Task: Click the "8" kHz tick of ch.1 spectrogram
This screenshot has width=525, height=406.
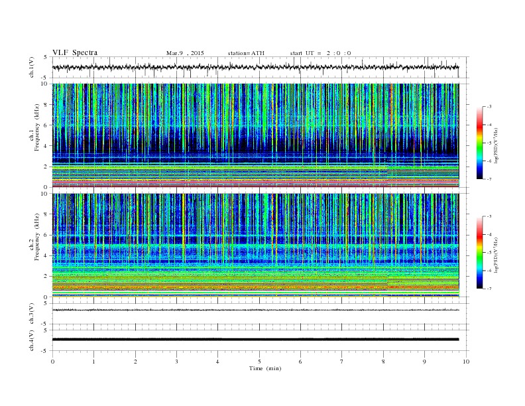Action: point(46,105)
